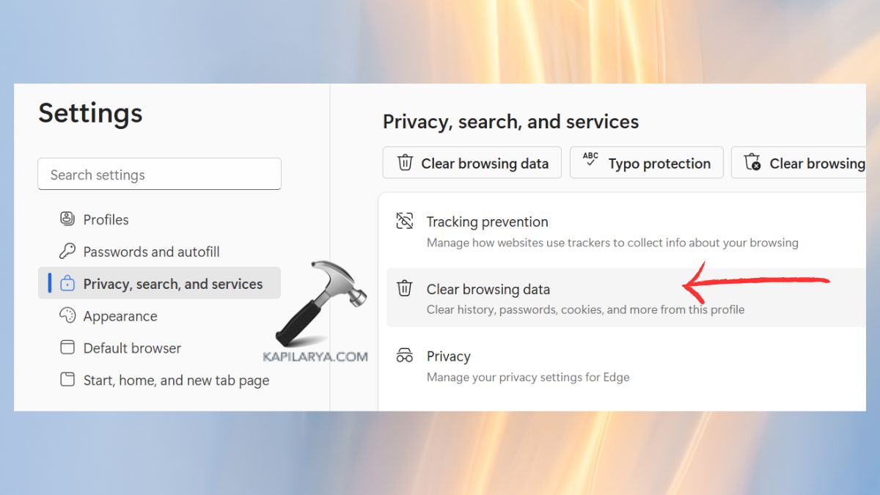Click the goggles icon next to Privacy
880x495 pixels.
click(x=404, y=354)
